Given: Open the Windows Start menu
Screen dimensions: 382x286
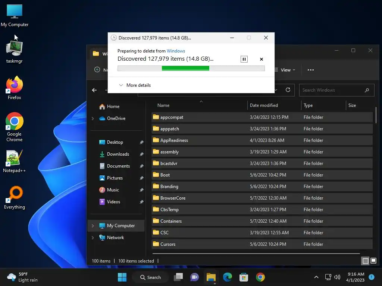Looking at the screenshot, I should point(122,277).
